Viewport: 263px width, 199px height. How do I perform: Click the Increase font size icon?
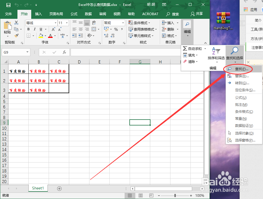point(53,29)
